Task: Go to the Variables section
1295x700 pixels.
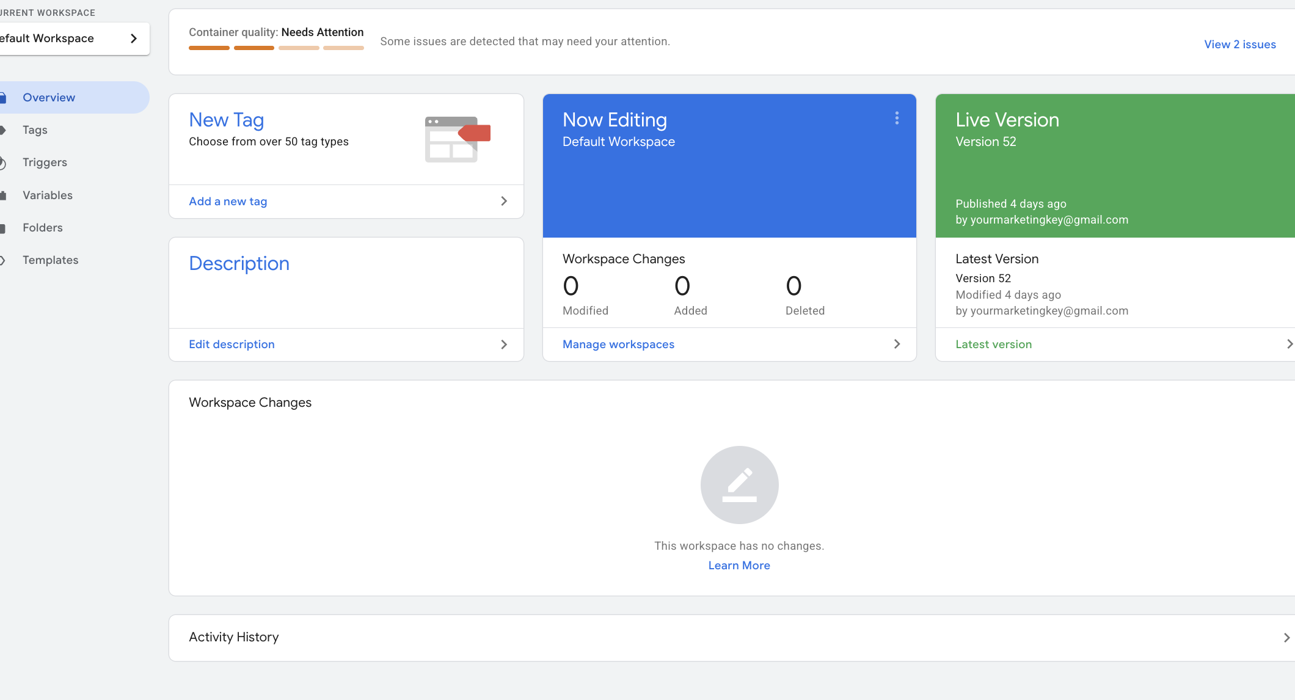Action: (48, 195)
